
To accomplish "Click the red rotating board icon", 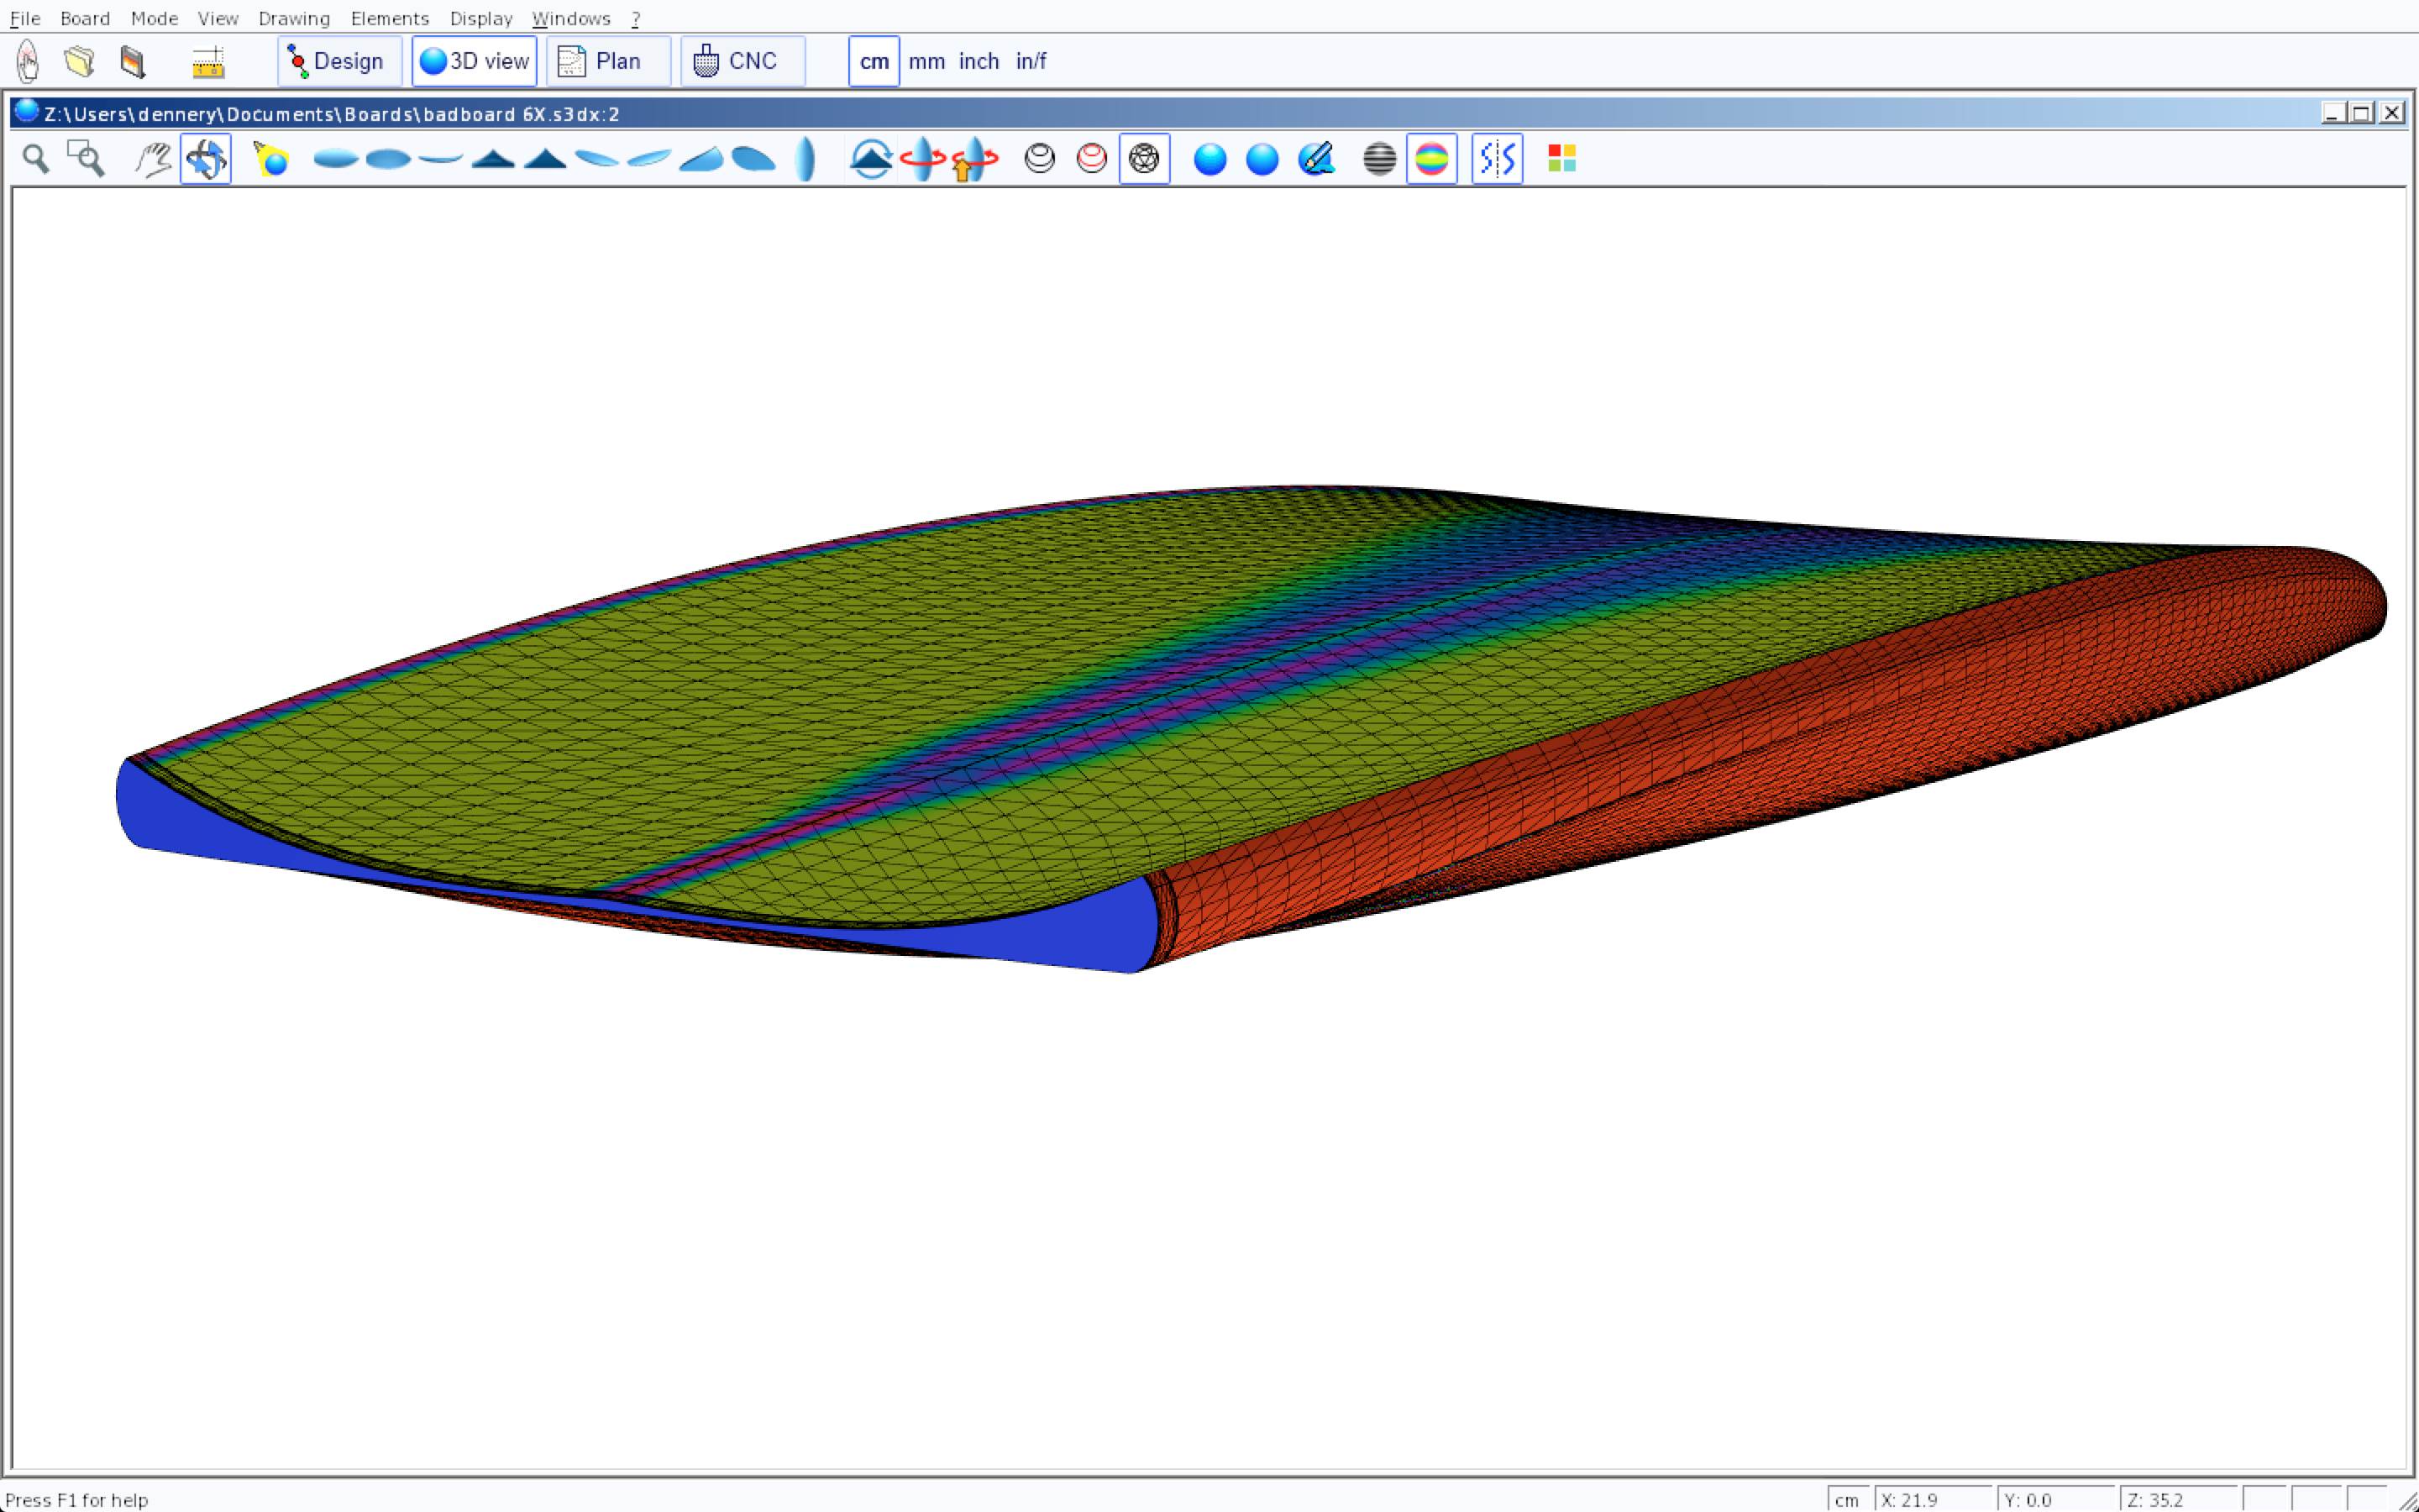I will pyautogui.click(x=921, y=159).
